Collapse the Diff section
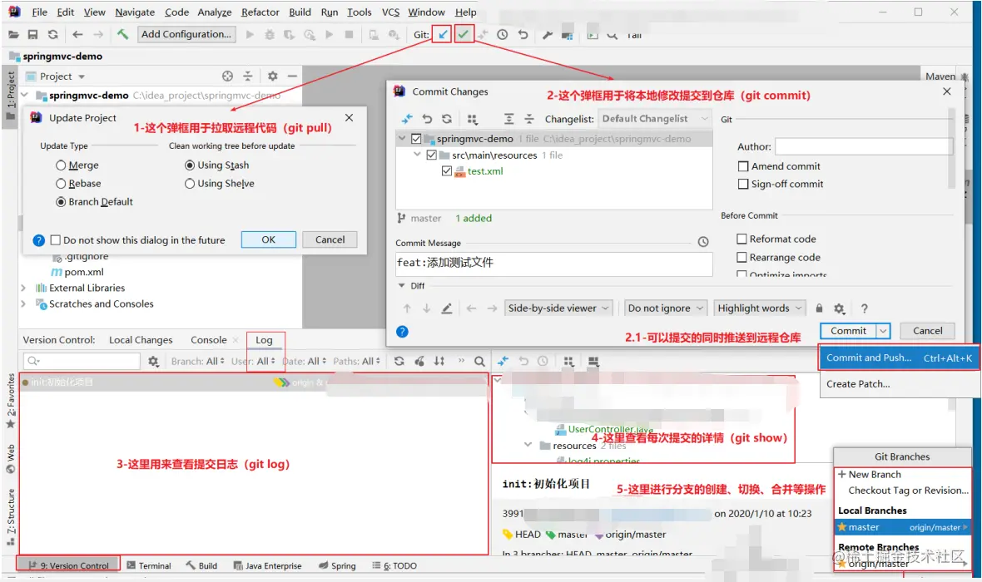 [401, 285]
